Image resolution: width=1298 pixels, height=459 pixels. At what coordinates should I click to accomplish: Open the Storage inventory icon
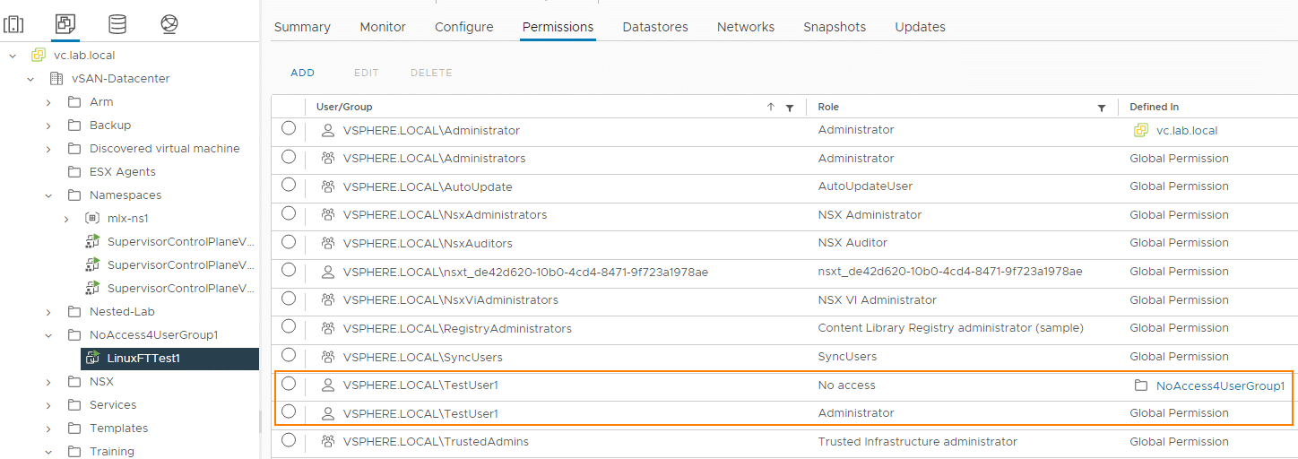(117, 24)
